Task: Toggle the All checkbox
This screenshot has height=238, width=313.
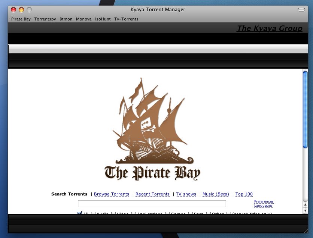Action: tap(79, 213)
